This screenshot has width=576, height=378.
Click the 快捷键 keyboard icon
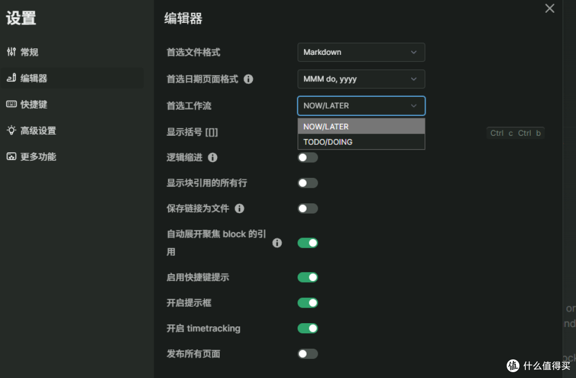click(11, 104)
